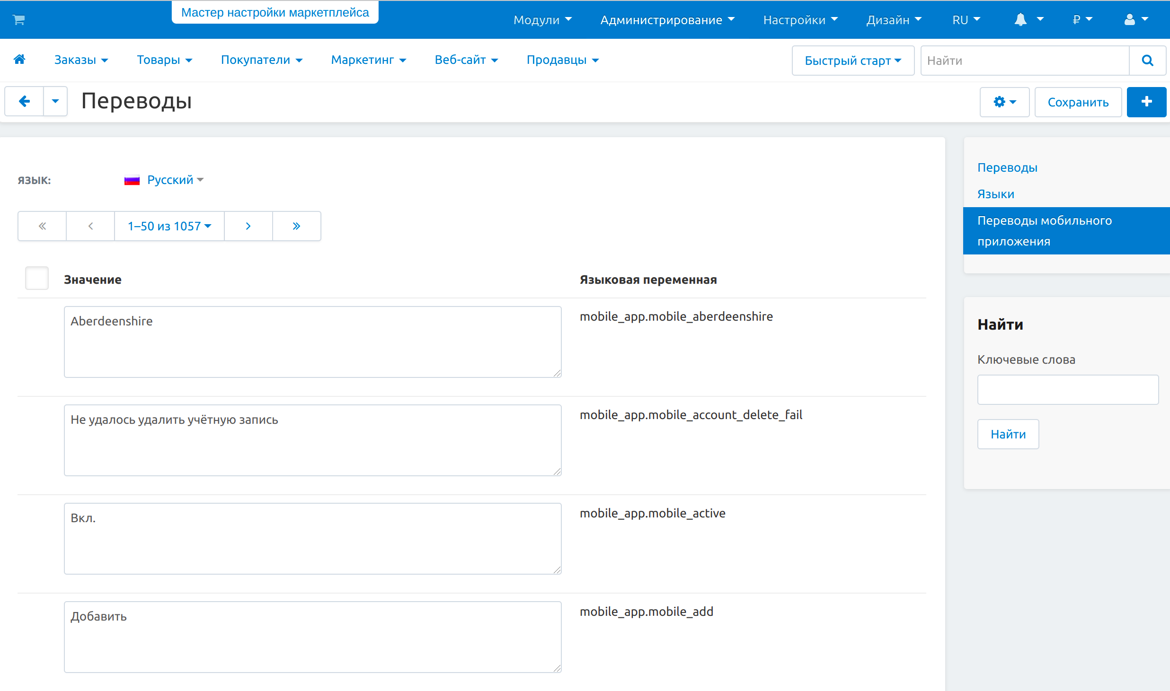Expand the Быстрый старт dropdown

coord(852,61)
